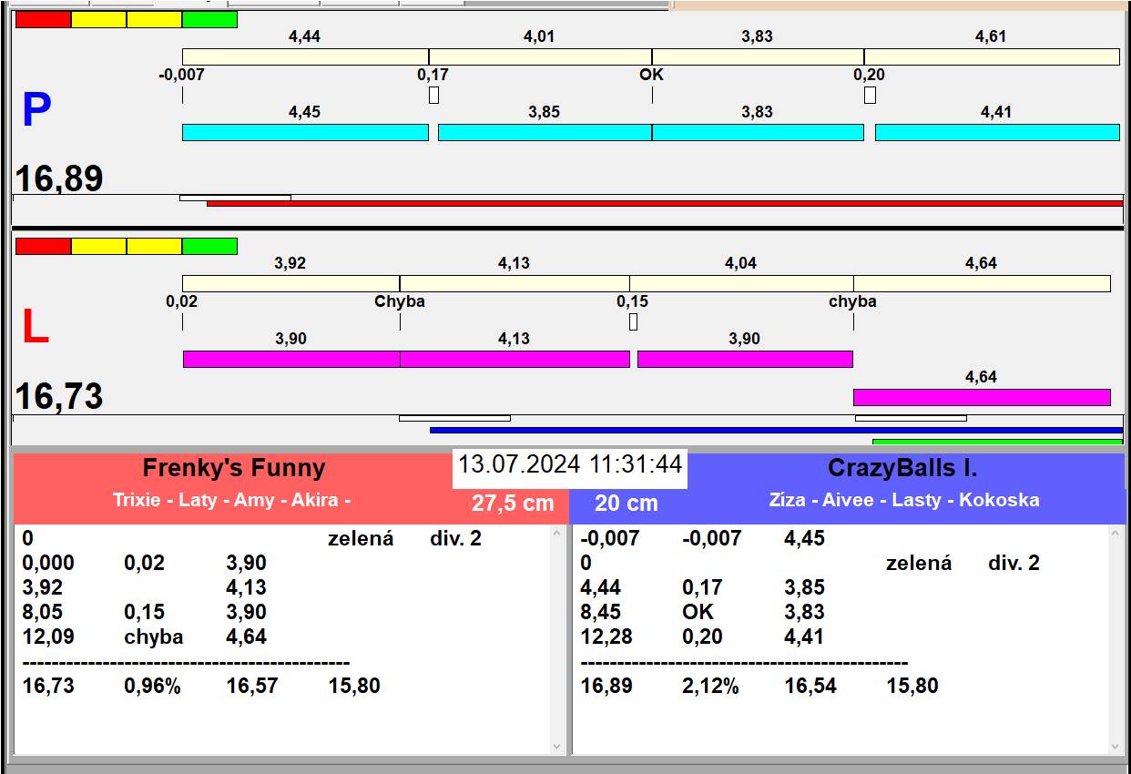Select summary row 16,89 2,12% in right list
The image size is (1131, 774).
point(759,686)
